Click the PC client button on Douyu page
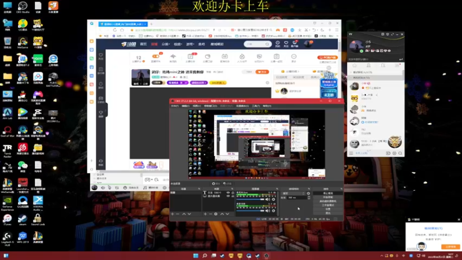Viewport: 462px width, 260px height. [x=327, y=57]
